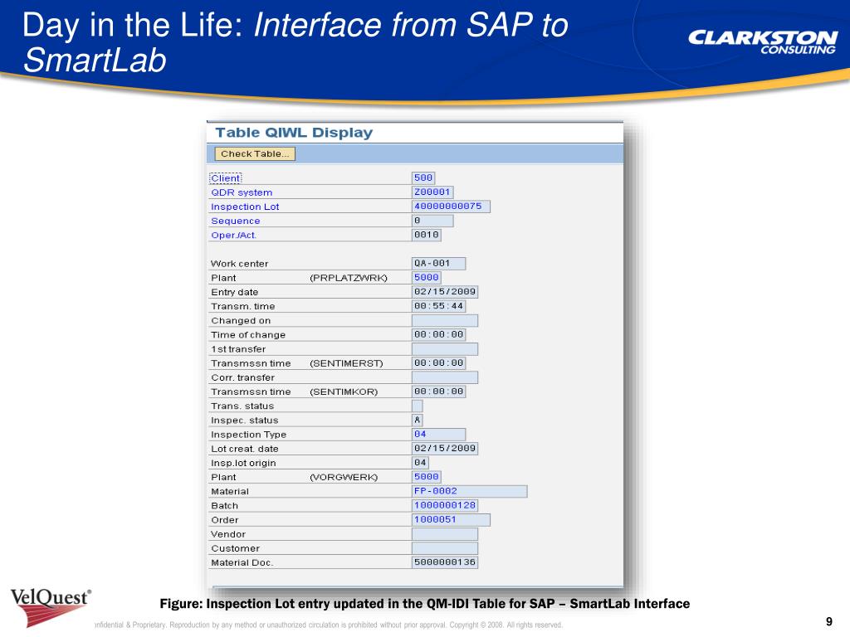The height and width of the screenshot is (637, 850).
Task: Click the Client field label
Action: point(226,178)
